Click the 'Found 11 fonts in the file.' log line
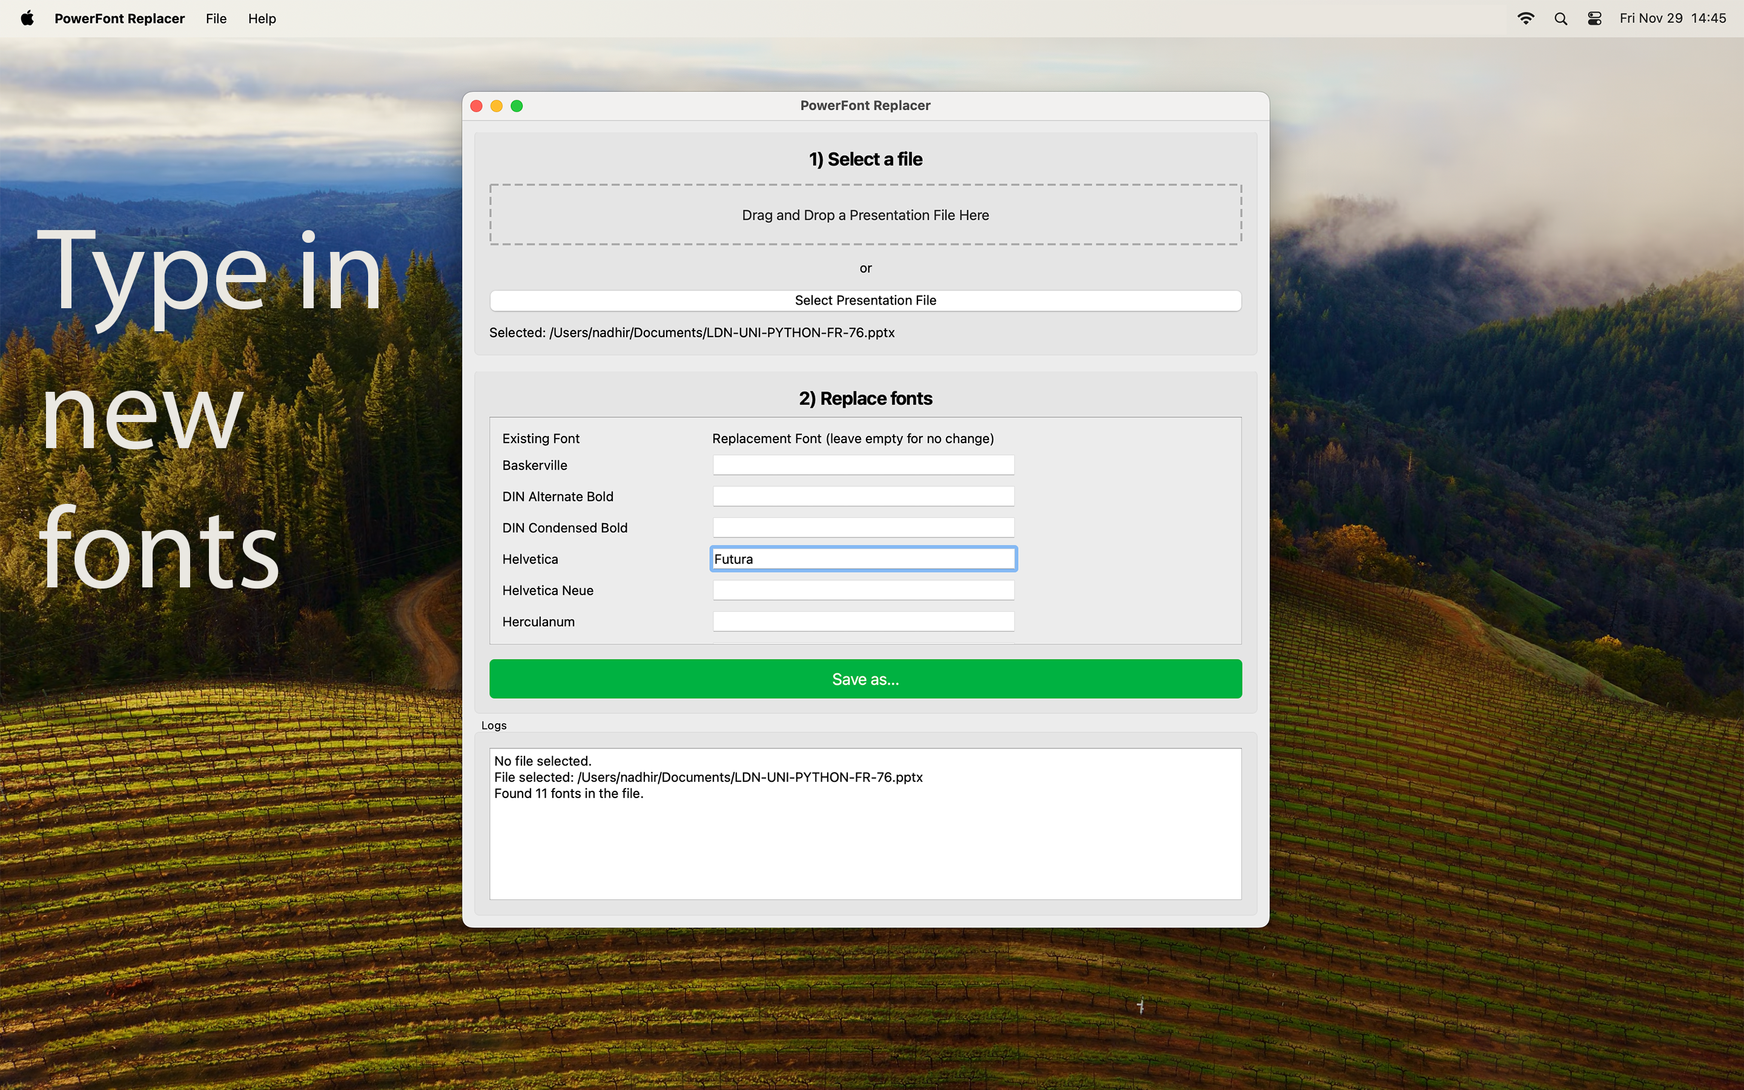Screen dimensions: 1744x1090 (x=569, y=794)
